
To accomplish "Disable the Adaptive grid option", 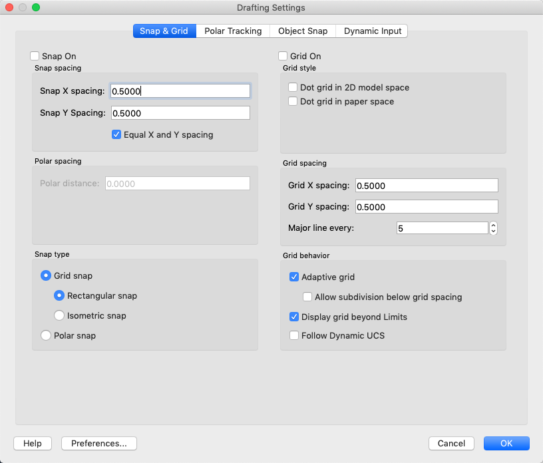I will [294, 277].
